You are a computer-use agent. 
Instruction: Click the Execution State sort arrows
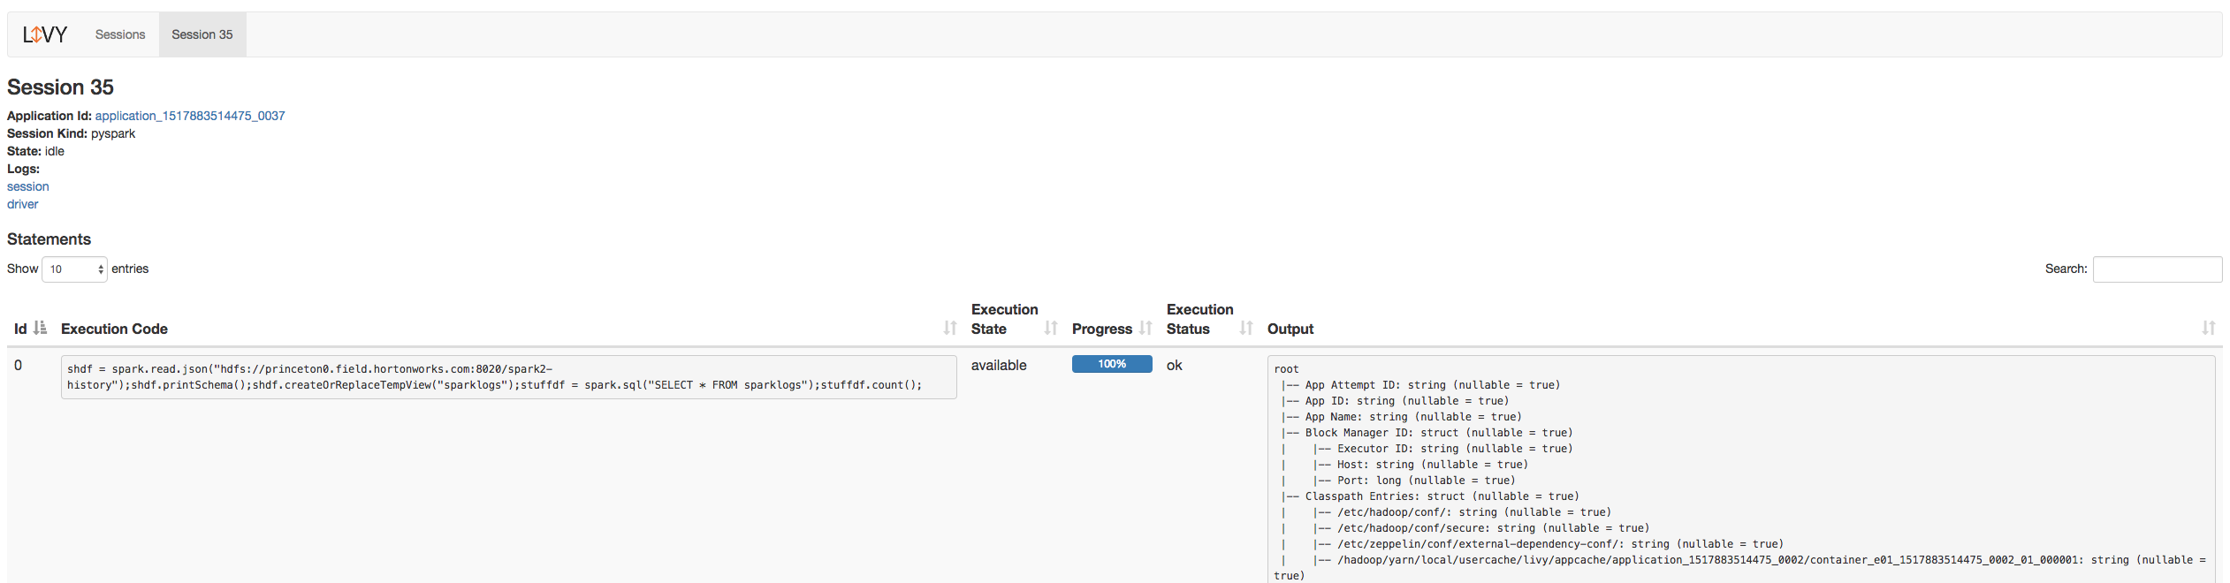tap(1051, 328)
